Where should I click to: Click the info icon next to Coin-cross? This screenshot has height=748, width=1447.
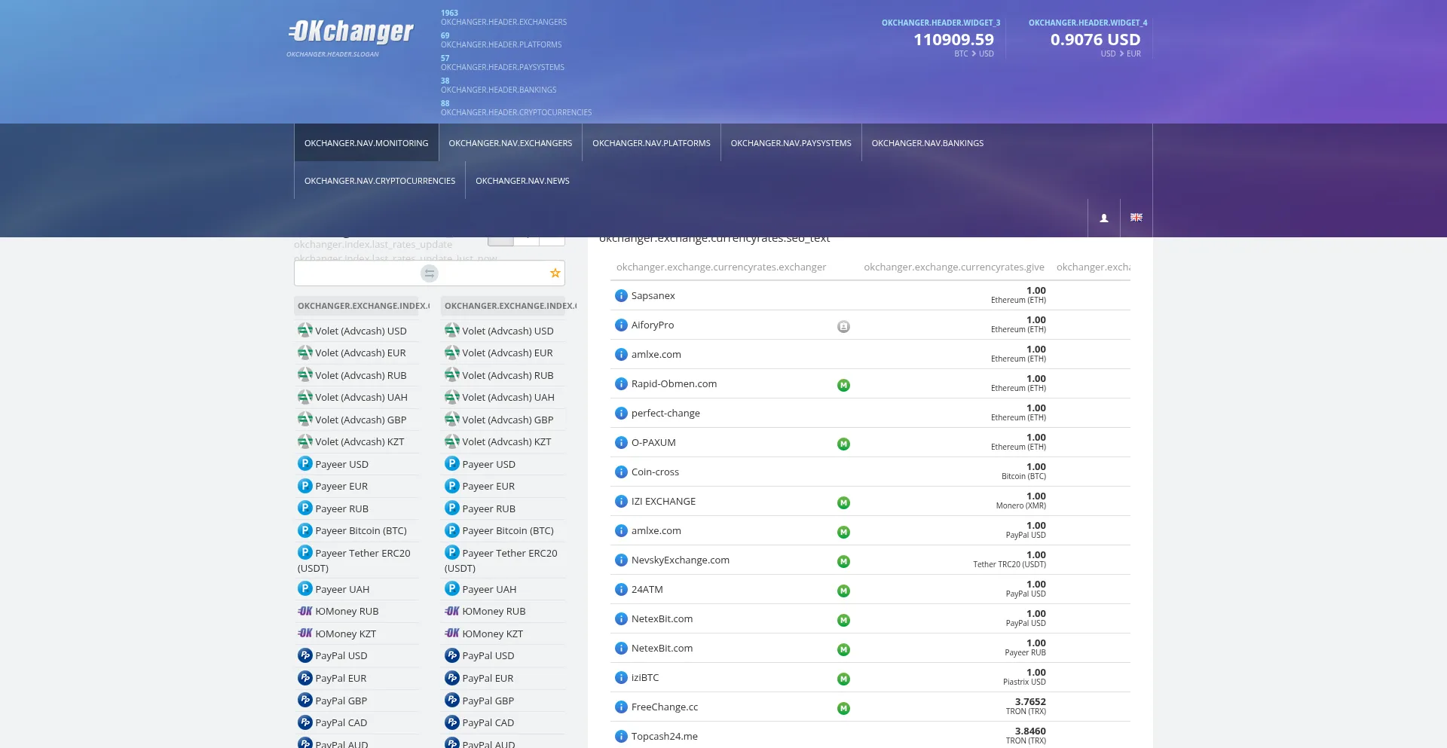click(x=621, y=472)
